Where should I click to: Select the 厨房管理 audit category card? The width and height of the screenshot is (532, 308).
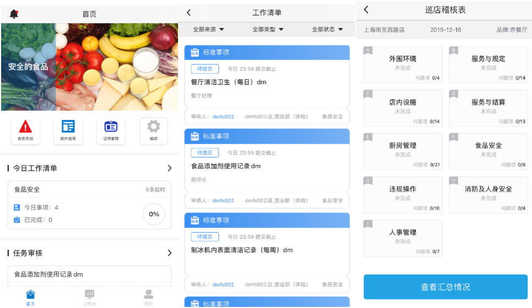402,151
